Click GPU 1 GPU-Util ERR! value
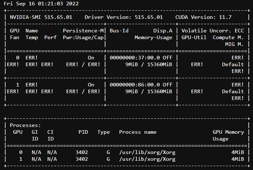 197,91
